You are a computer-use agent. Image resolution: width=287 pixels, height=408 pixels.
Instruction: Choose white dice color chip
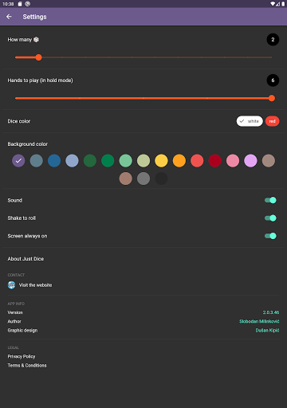[250, 121]
